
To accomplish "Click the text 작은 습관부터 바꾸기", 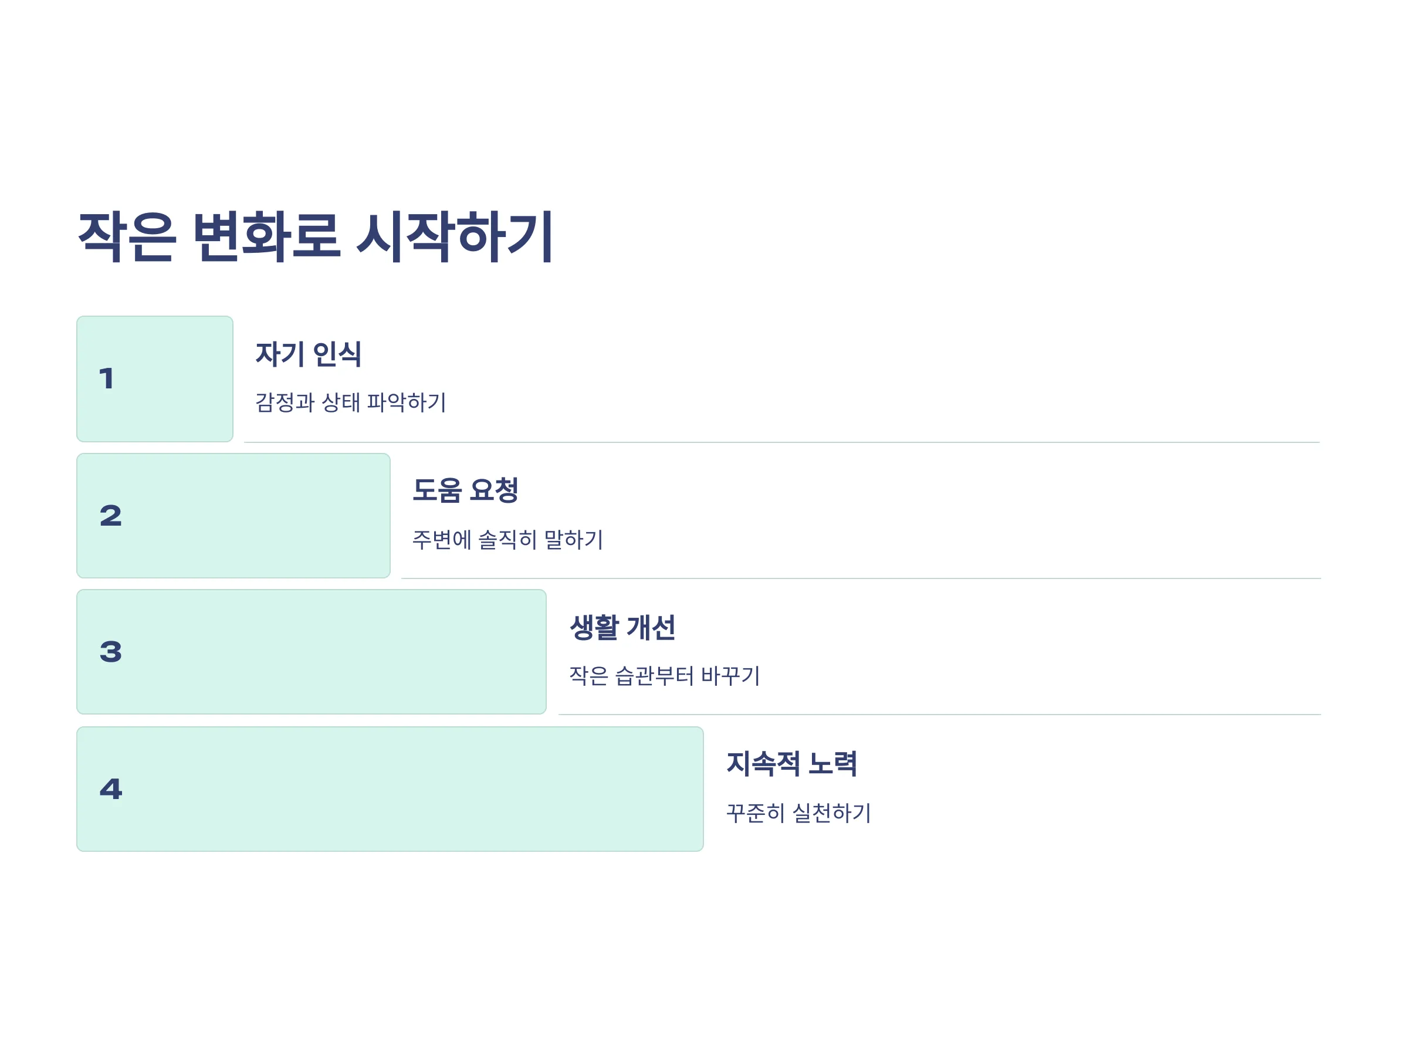I will 665,676.
